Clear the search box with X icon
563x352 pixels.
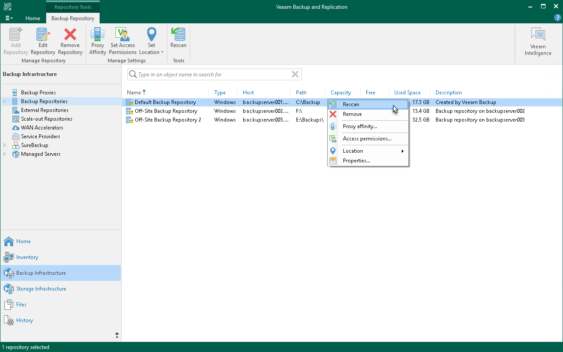tap(295, 75)
